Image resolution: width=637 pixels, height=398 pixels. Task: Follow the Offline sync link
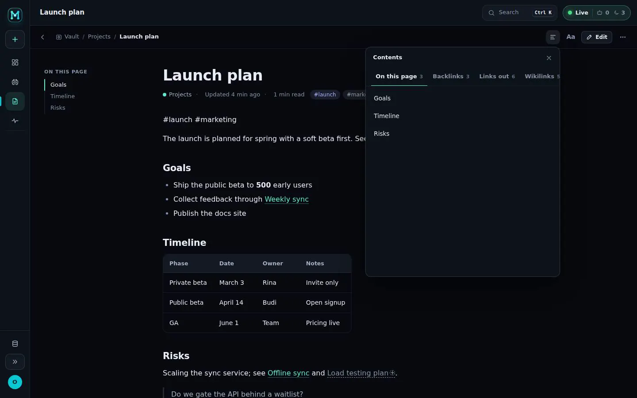(x=288, y=373)
